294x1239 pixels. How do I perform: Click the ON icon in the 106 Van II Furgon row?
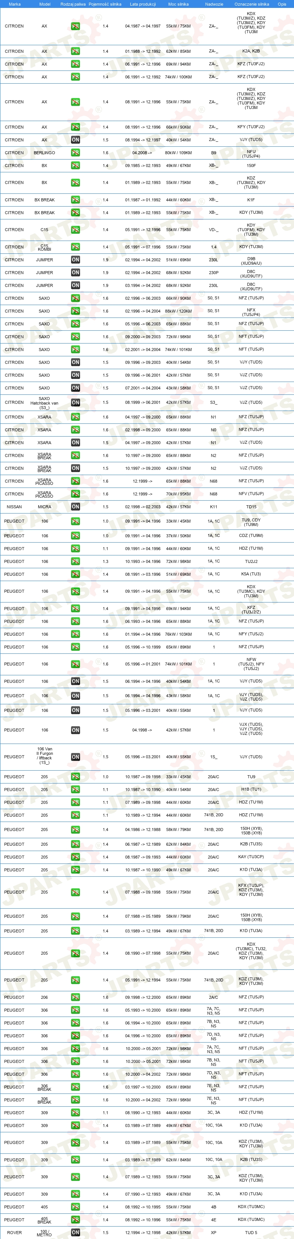(75, 757)
